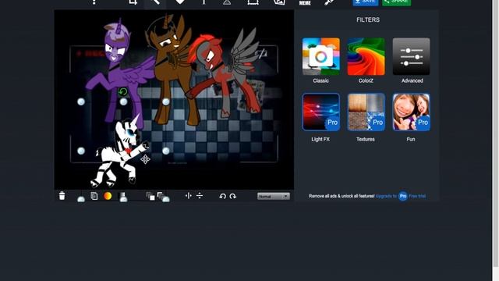Open the Textures Pro filters

coord(366,112)
